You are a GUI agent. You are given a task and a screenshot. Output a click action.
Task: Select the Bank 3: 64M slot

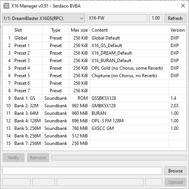pos(94,113)
